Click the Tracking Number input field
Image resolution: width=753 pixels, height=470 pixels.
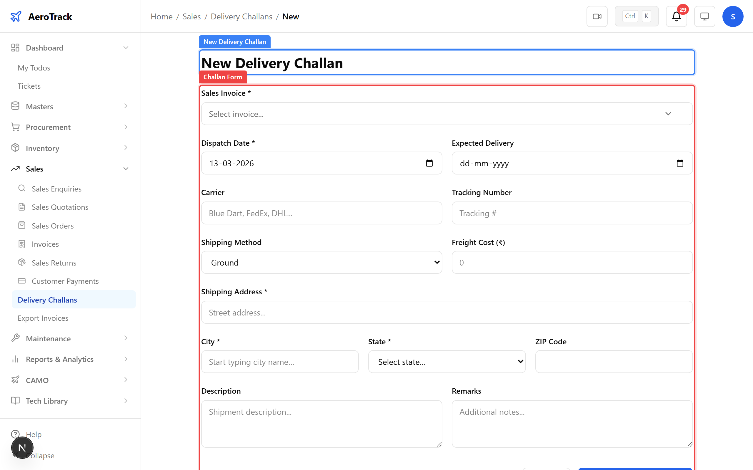coord(572,213)
